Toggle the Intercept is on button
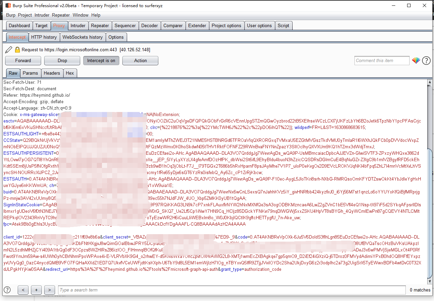This screenshot has width=434, height=301. 101,60
